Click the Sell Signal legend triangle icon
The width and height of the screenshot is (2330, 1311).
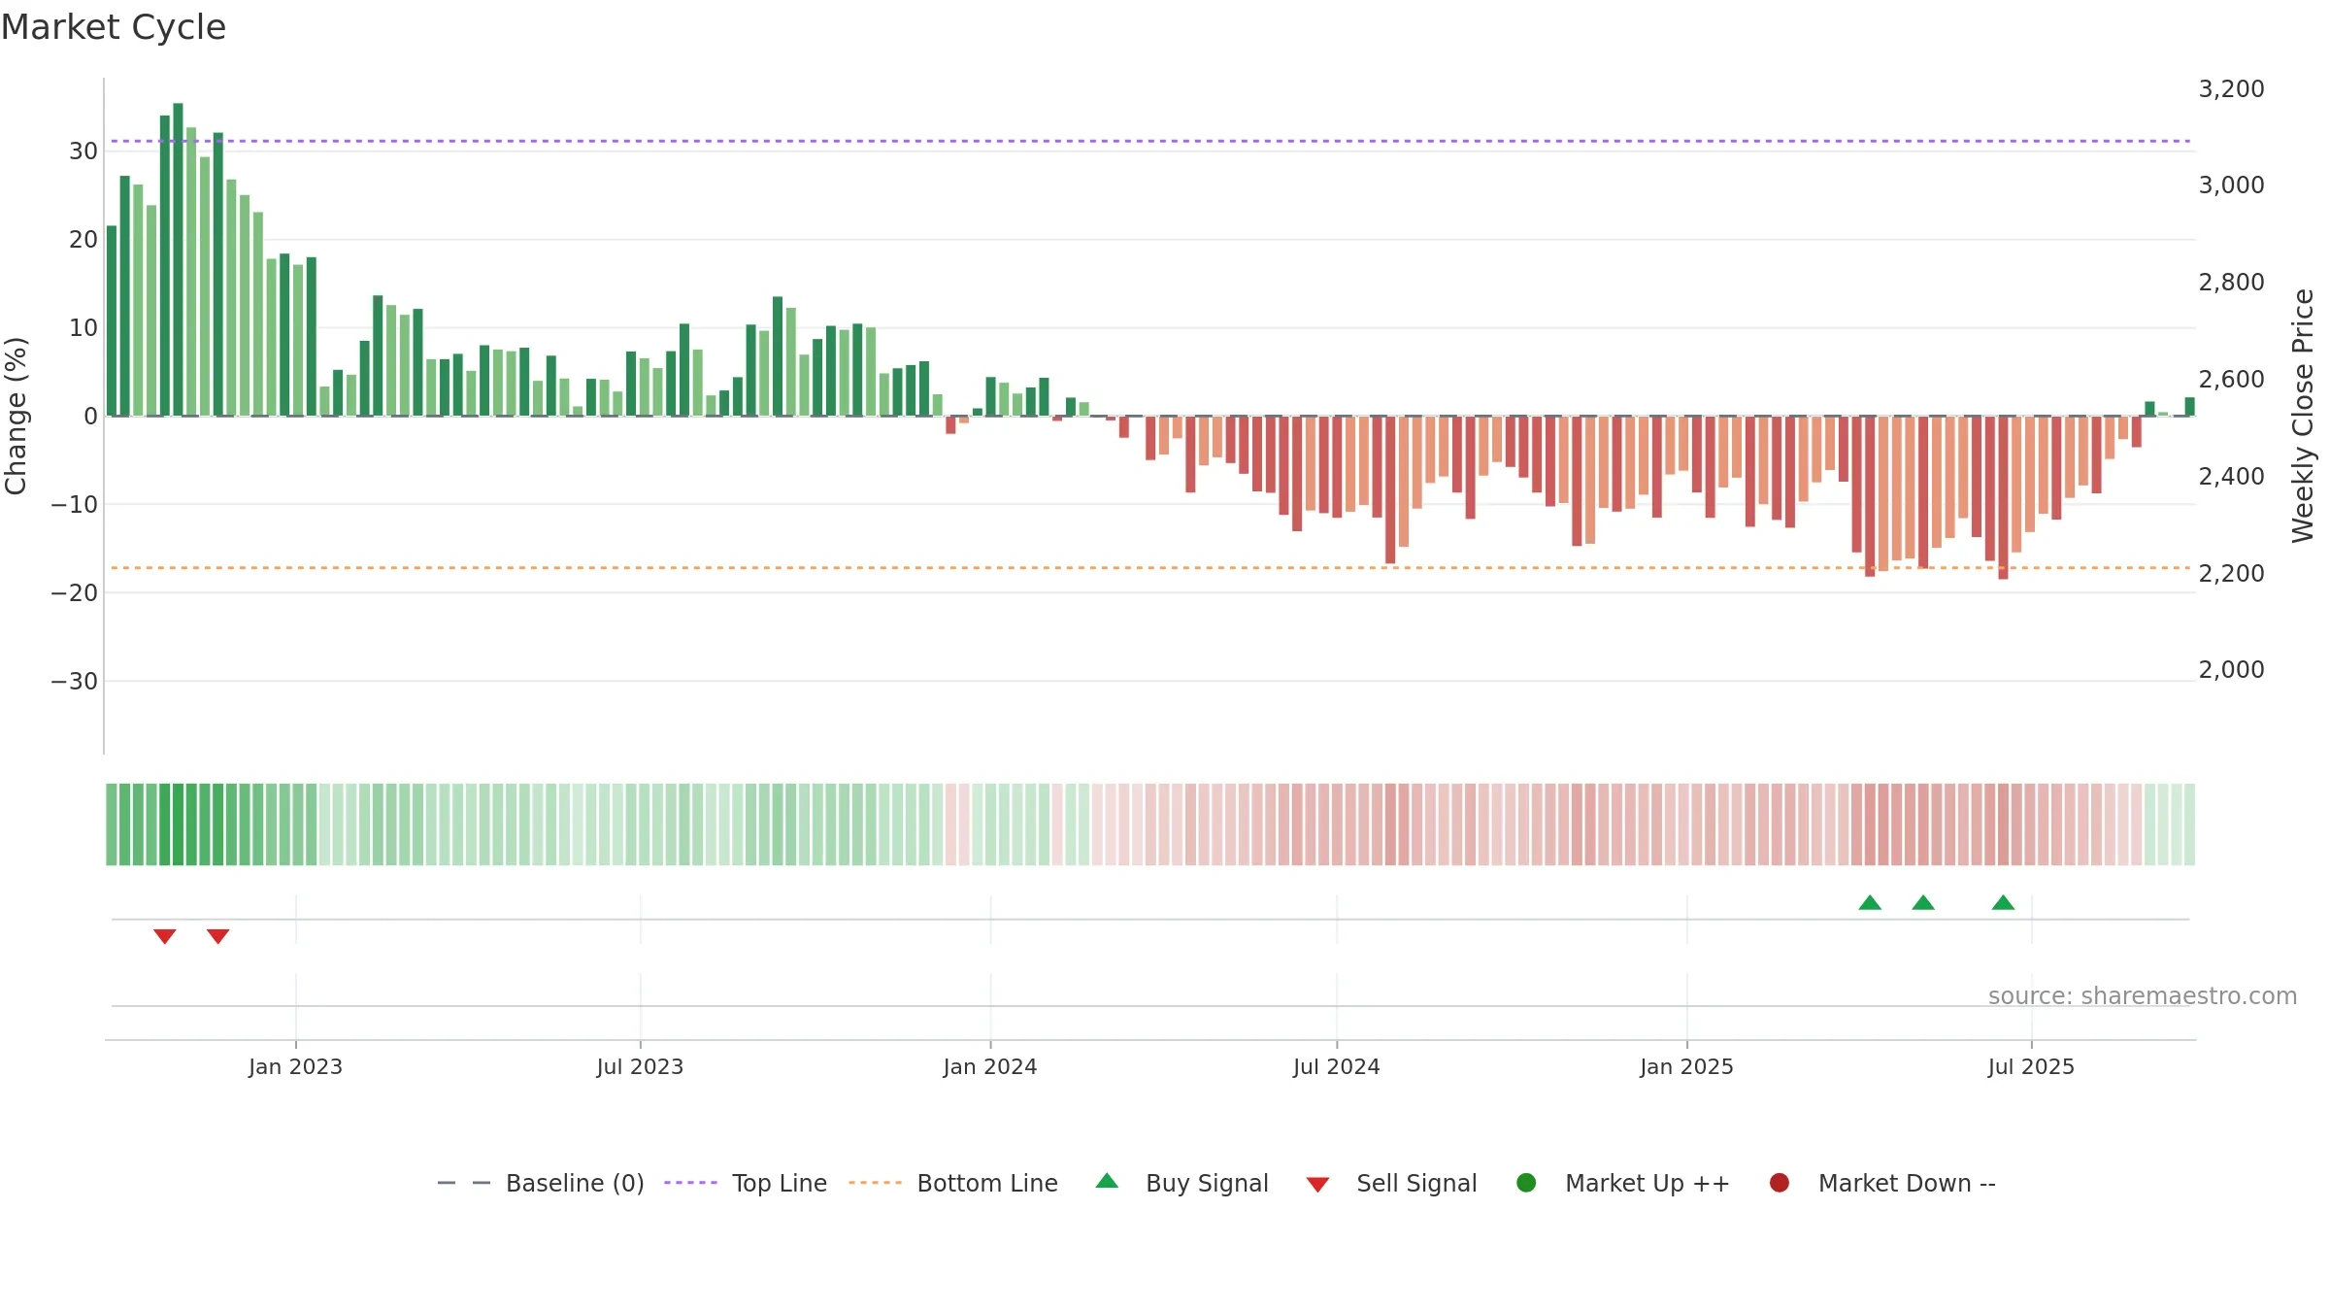(x=1317, y=1185)
